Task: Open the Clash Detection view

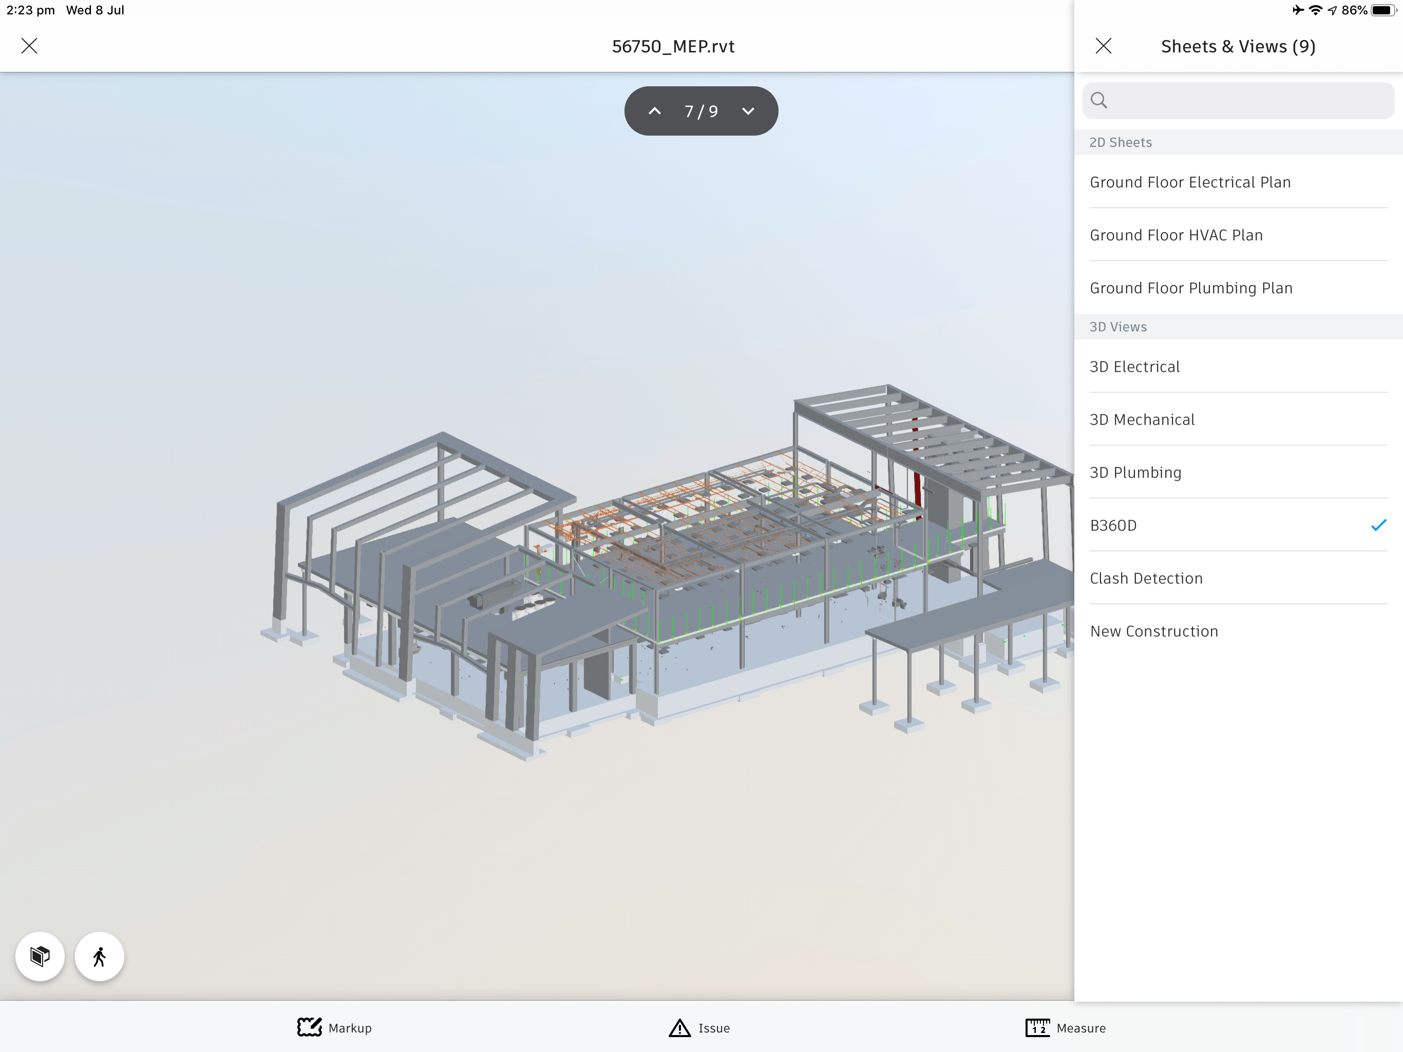Action: click(1146, 578)
